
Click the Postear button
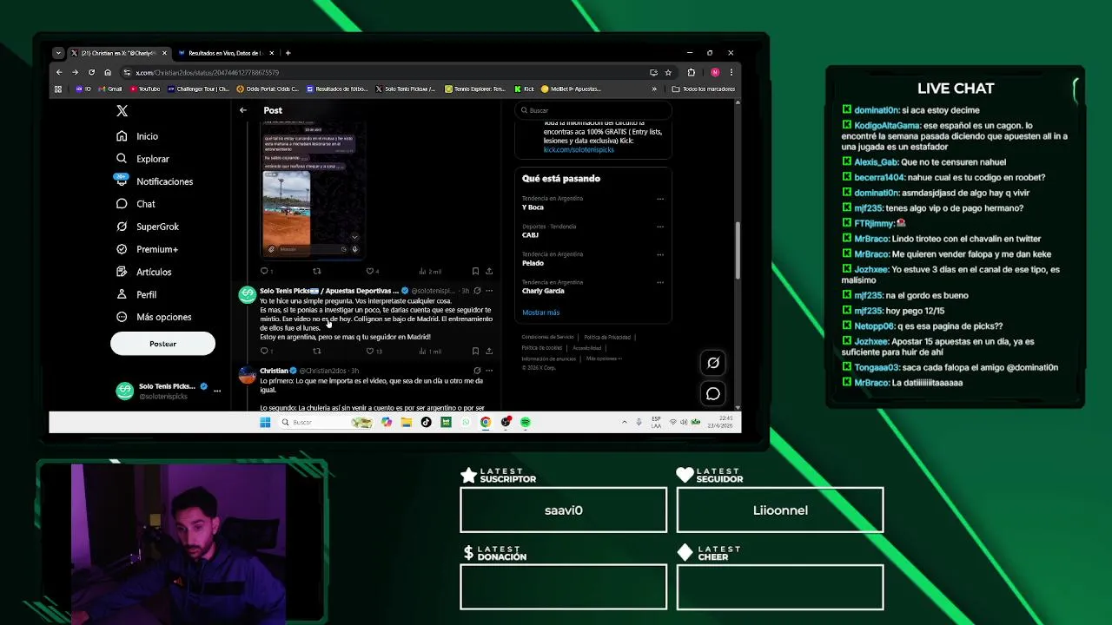coord(162,344)
